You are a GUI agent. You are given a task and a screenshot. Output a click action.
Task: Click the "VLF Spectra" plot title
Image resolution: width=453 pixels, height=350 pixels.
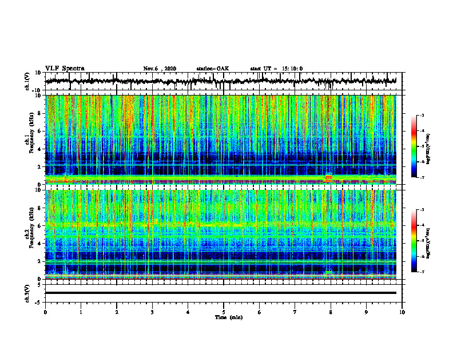coord(65,69)
